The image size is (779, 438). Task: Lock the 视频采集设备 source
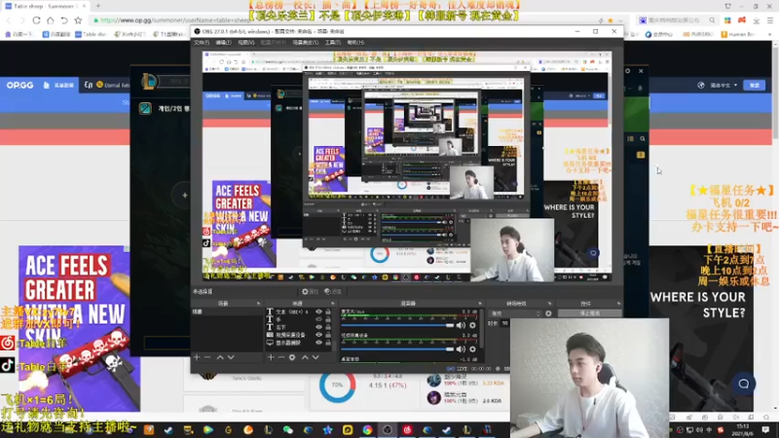click(x=328, y=335)
